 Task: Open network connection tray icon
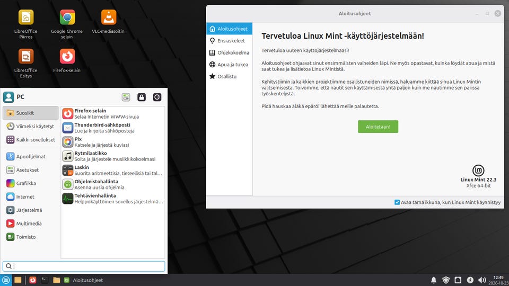(458, 280)
